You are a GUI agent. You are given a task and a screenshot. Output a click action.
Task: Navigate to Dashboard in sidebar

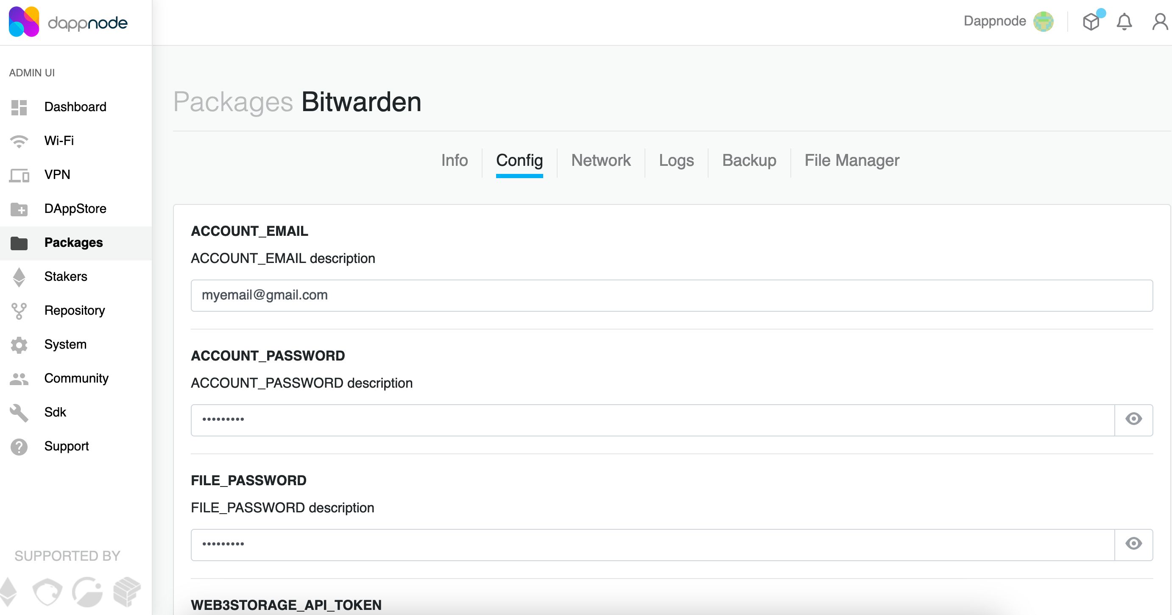click(75, 107)
